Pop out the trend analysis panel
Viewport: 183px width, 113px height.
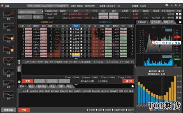[x=180, y=22]
